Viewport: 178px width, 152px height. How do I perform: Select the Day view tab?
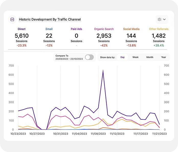click(123, 57)
